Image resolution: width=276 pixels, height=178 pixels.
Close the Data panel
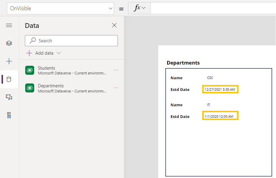(x=114, y=26)
